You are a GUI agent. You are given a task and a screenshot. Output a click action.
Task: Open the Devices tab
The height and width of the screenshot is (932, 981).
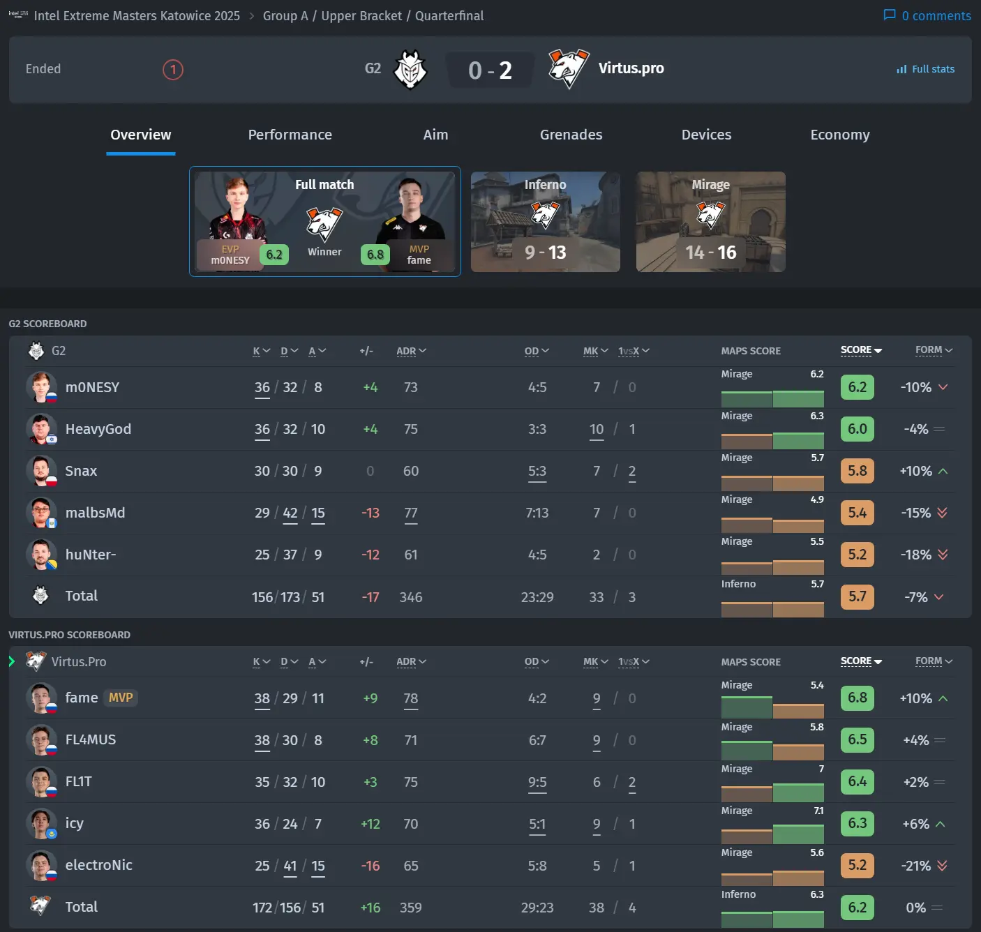tap(706, 135)
